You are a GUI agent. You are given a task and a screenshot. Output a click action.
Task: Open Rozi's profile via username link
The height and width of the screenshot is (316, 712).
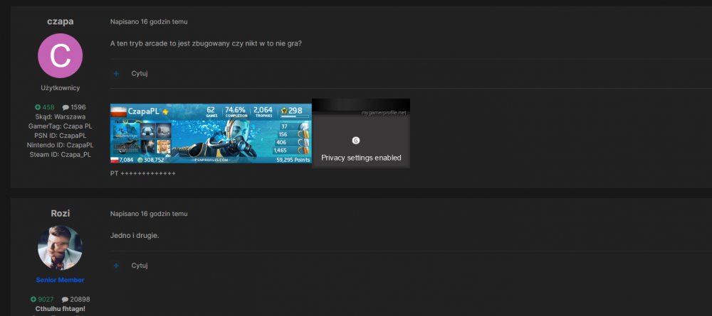pos(60,213)
